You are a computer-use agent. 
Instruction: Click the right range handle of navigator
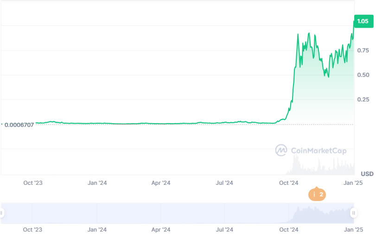[354, 213]
